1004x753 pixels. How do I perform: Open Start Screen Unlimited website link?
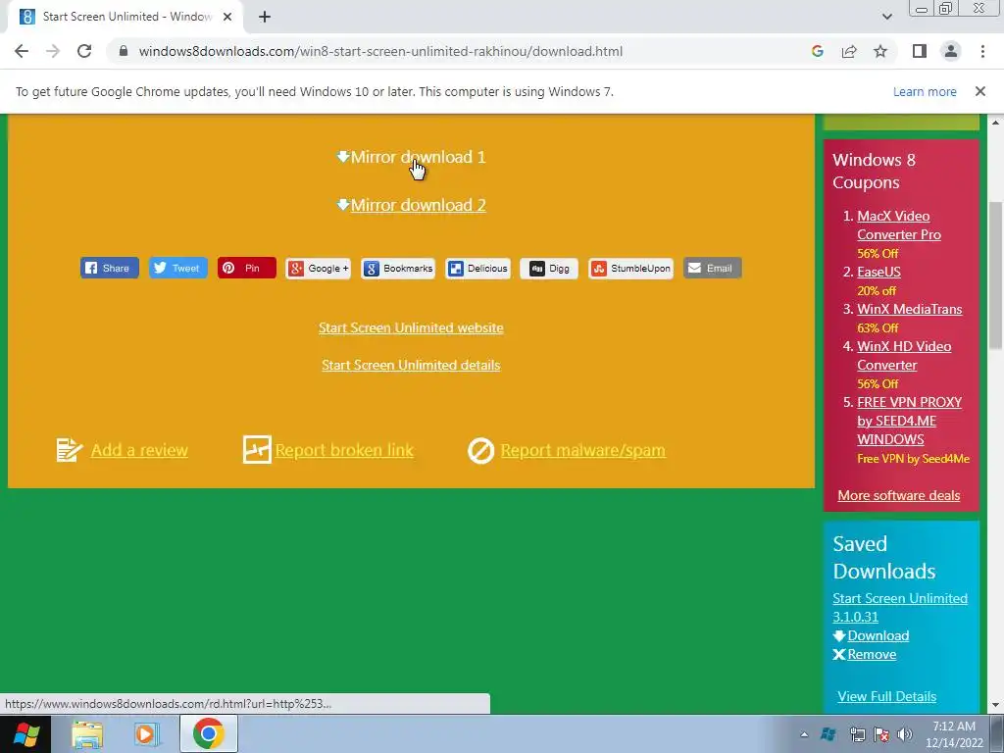click(x=411, y=327)
